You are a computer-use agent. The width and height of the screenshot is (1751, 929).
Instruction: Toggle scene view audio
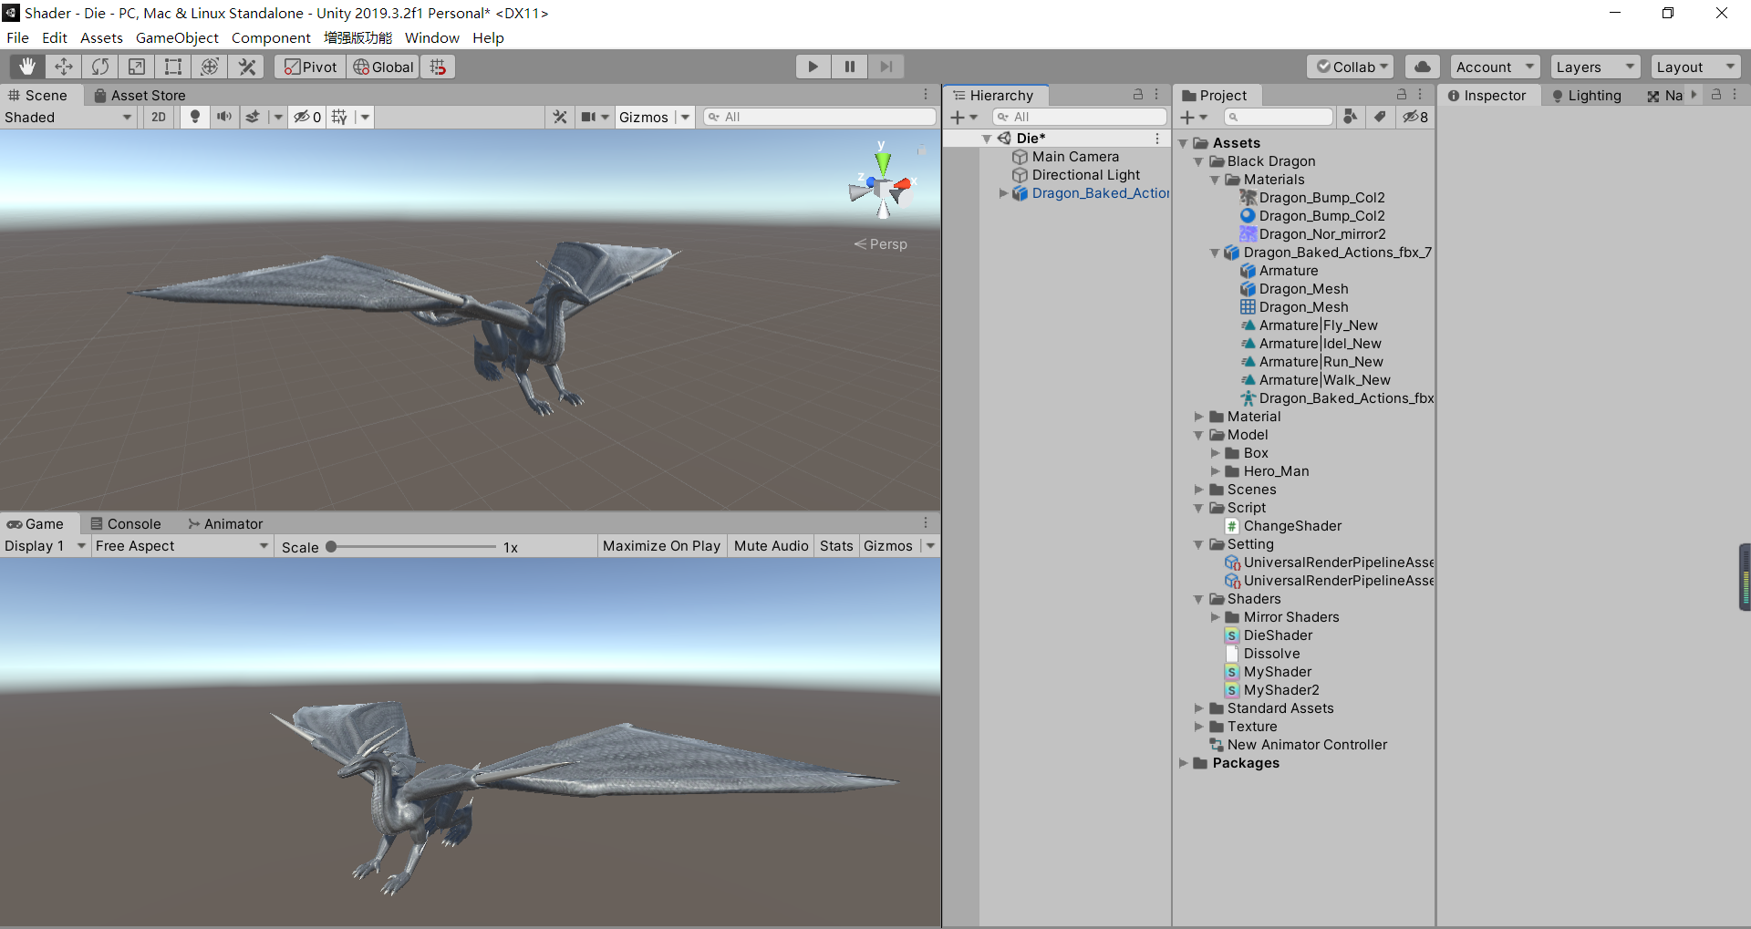pyautogui.click(x=224, y=117)
